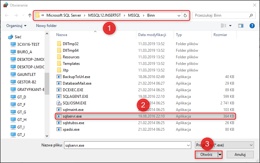Screen dimensions: 260x163
Task: Click the search magnifier icon
Action: coord(251,15)
